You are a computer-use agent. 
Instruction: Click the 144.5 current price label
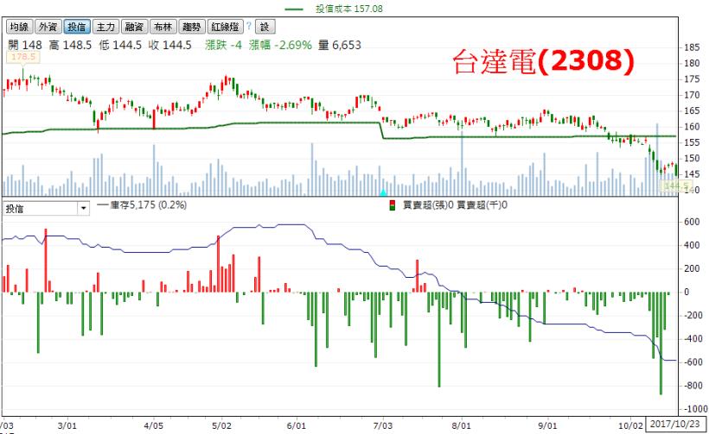(x=675, y=186)
